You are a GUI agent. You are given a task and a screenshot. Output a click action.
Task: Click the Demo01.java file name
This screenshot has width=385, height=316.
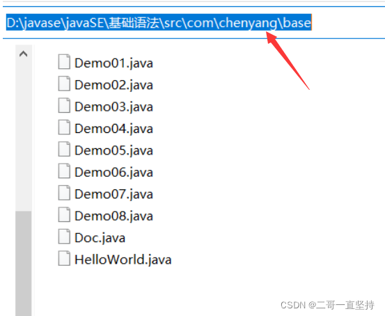(113, 63)
